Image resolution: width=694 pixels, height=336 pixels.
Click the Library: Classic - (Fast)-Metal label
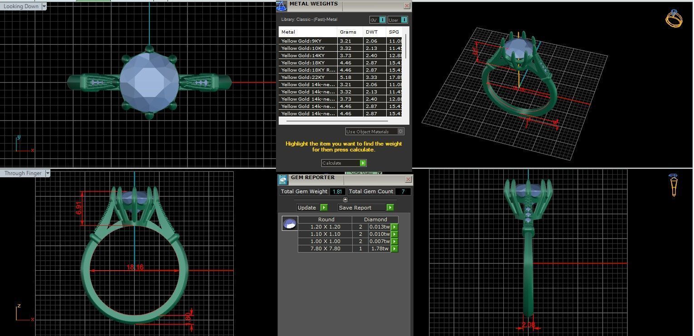[x=309, y=19]
